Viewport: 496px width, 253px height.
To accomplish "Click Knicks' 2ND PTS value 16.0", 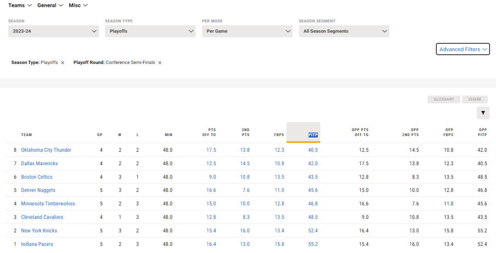I will click(245, 230).
